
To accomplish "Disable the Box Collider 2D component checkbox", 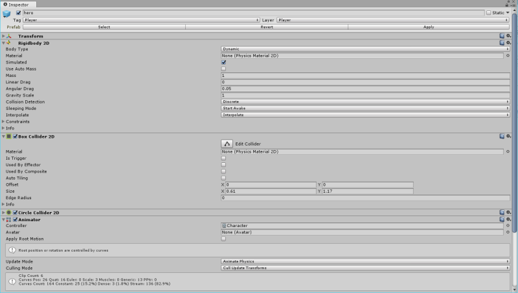I will (15, 136).
